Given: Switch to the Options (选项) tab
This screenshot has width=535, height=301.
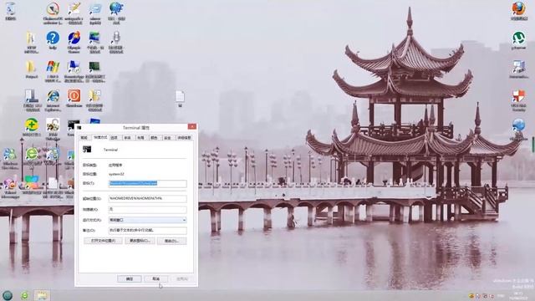Looking at the screenshot, I should coord(114,138).
